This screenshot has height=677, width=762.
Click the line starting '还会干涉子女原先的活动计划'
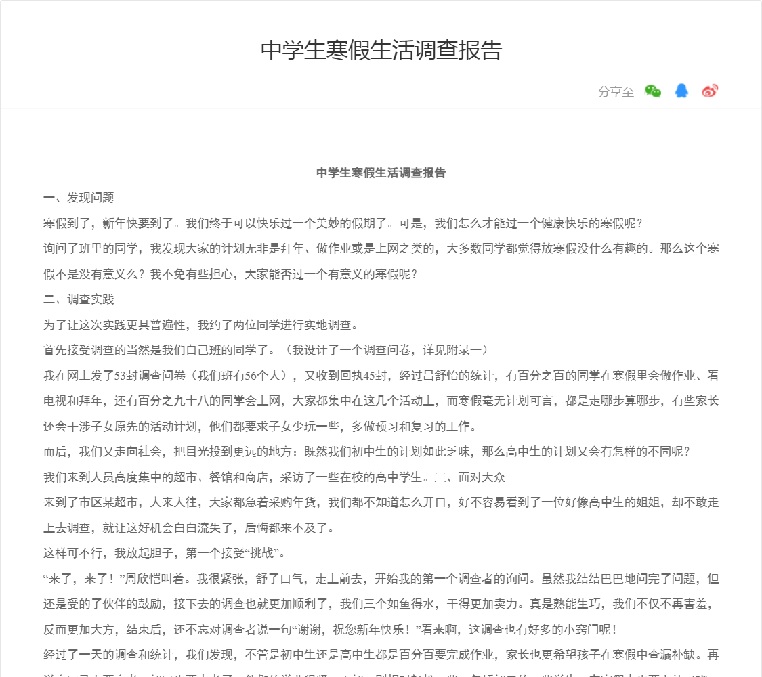click(x=260, y=427)
